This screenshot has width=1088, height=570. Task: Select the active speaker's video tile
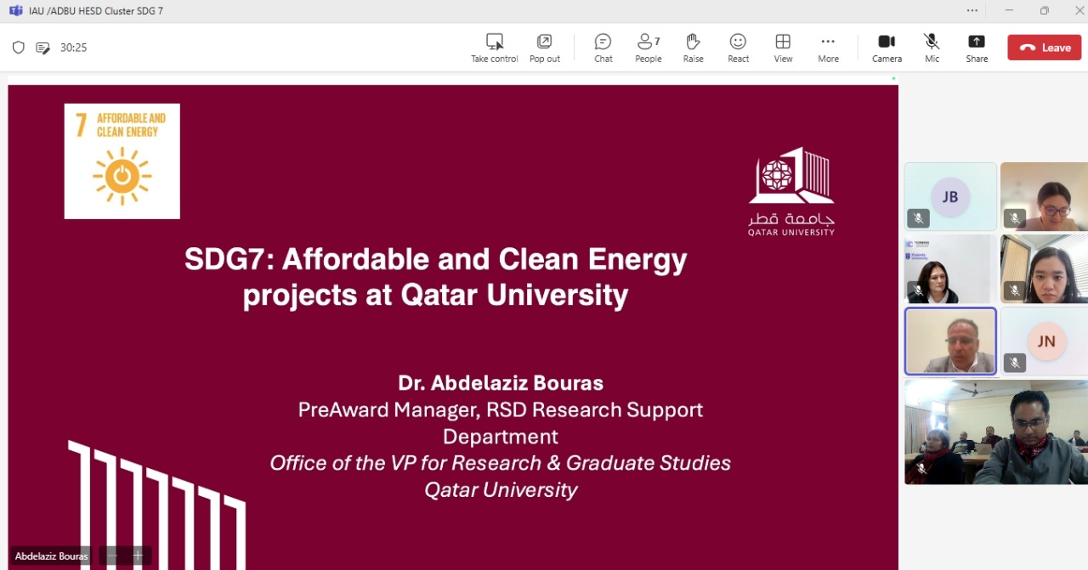point(950,341)
